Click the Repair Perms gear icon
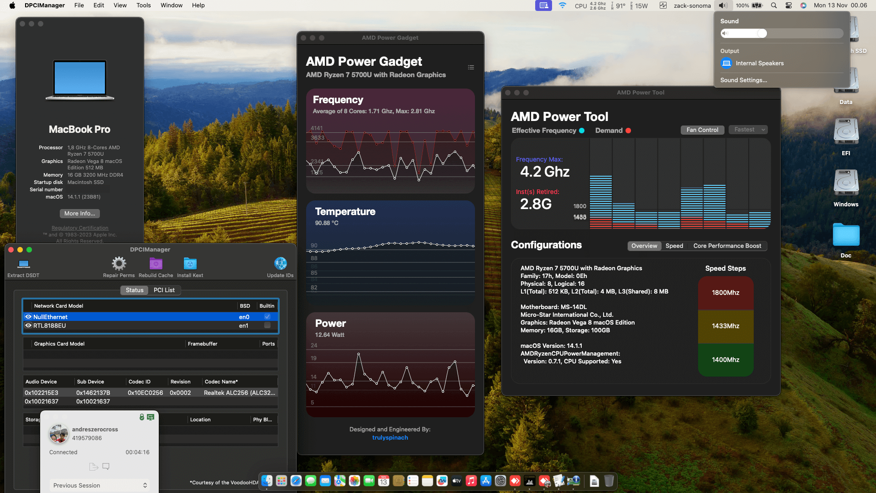Image resolution: width=876 pixels, height=493 pixels. click(x=119, y=263)
